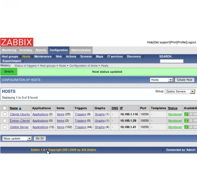
Task: Check the Zabbix Server row checkbox
Action: [x=5, y=127]
